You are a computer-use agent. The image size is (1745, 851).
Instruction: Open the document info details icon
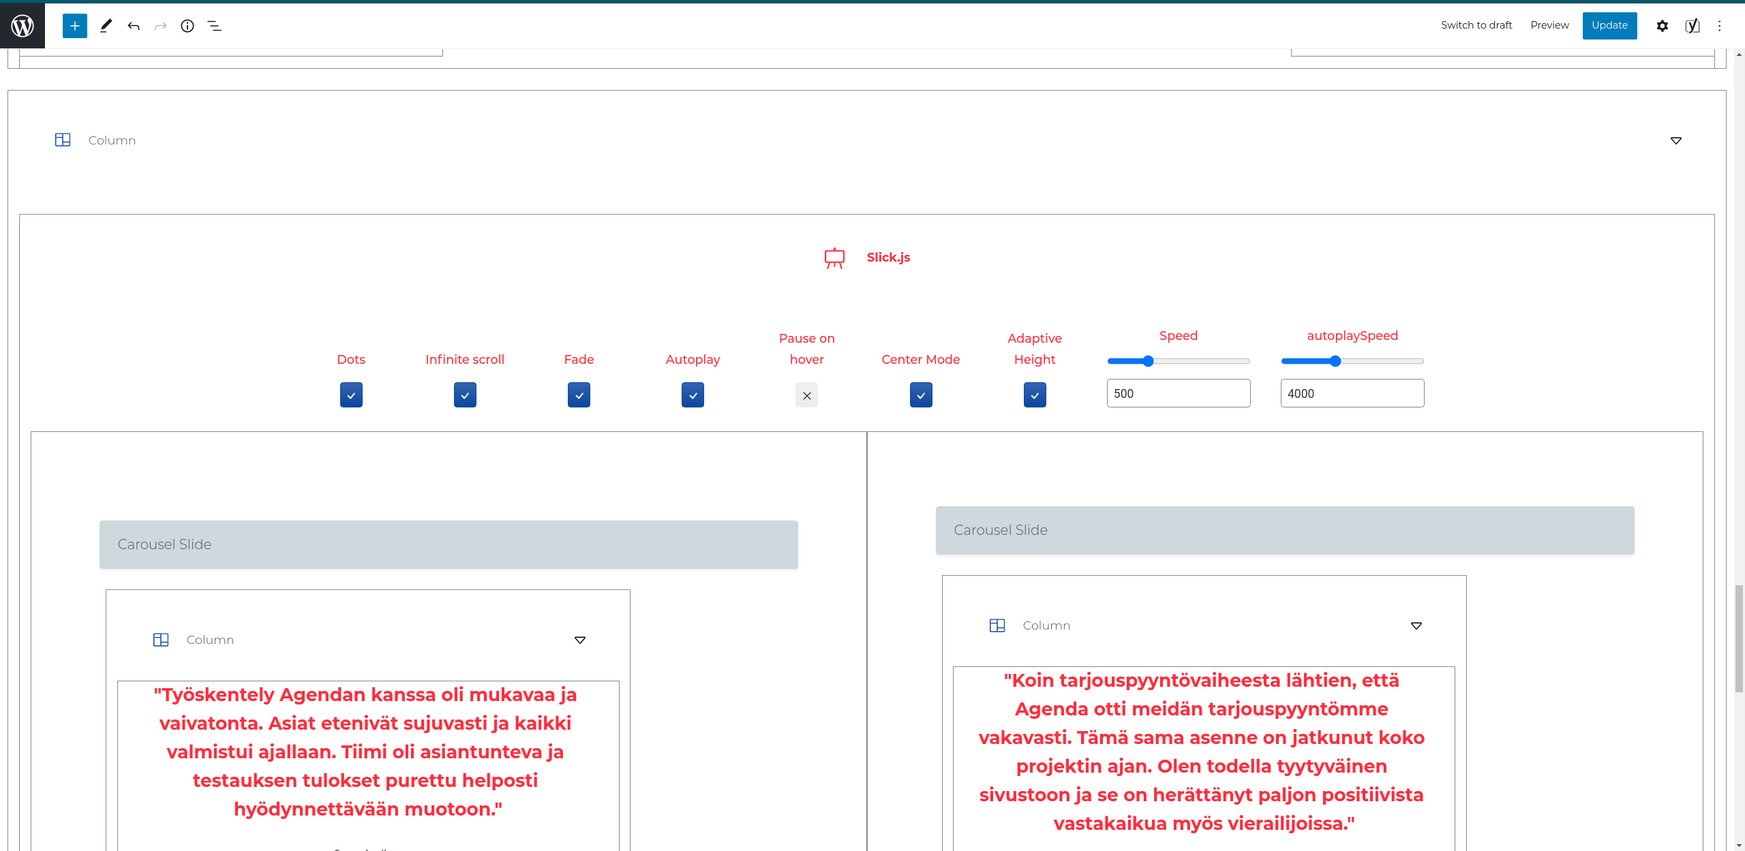coord(187,26)
